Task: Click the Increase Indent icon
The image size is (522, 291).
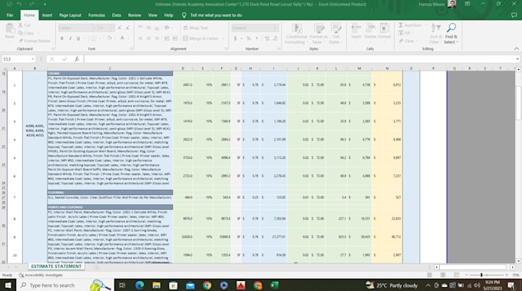Action: (x=175, y=38)
